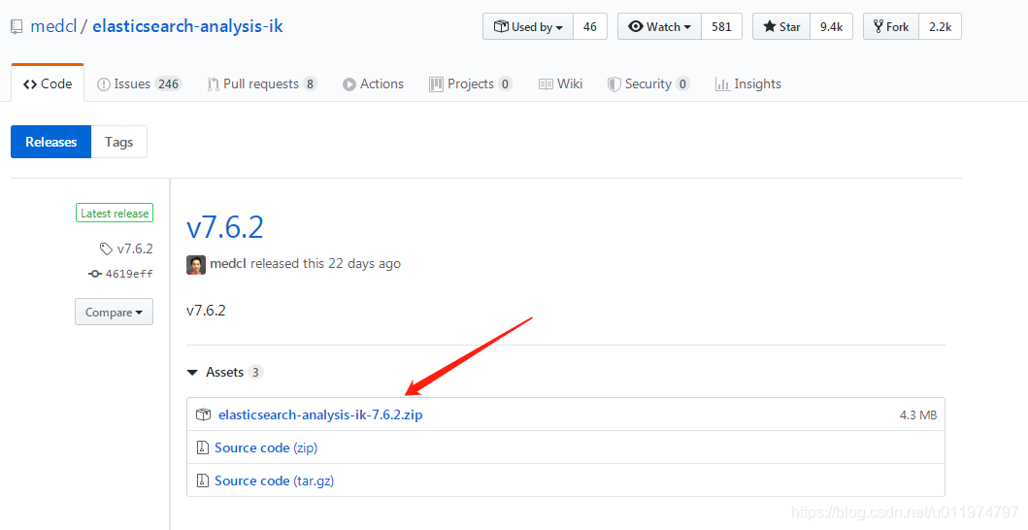Open the Issues tab

coord(139,83)
